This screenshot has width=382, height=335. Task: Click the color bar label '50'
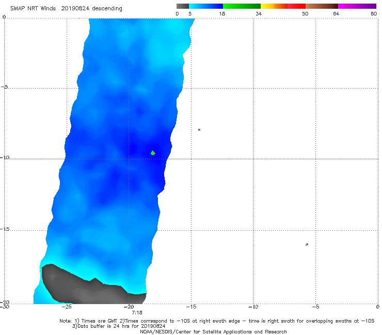pyautogui.click(x=305, y=13)
